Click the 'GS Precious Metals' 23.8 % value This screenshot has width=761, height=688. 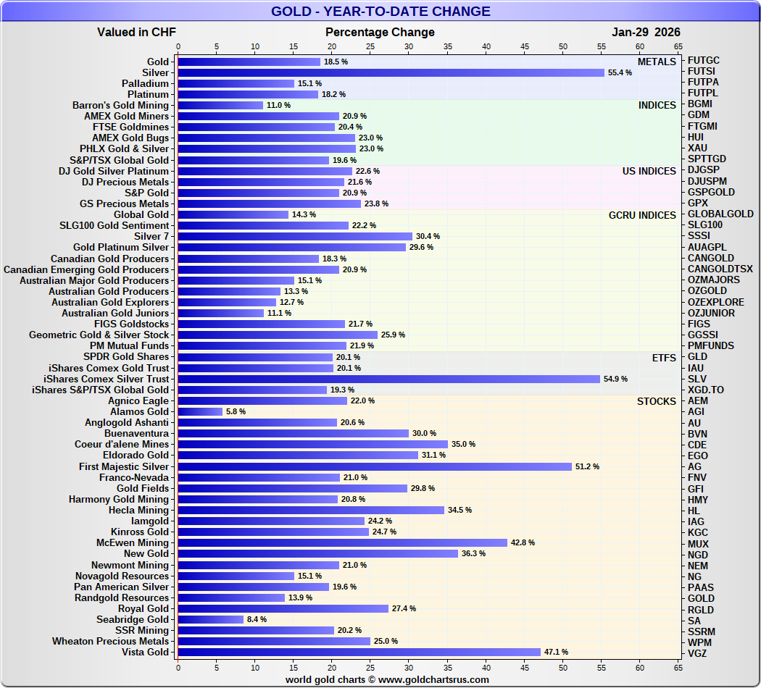point(376,204)
